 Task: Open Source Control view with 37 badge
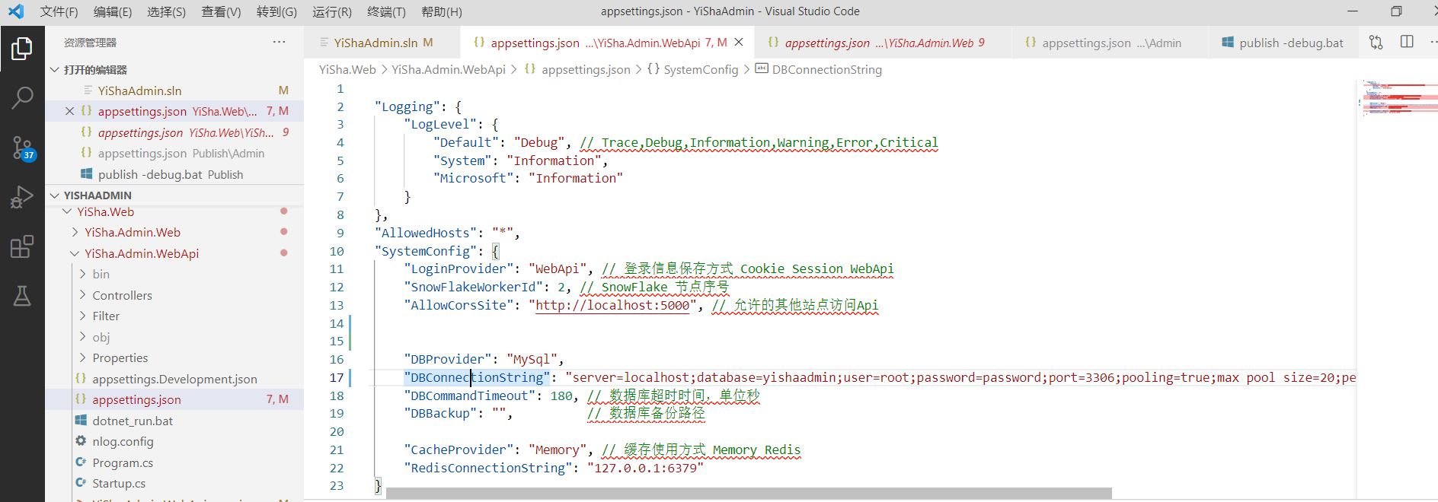click(22, 148)
